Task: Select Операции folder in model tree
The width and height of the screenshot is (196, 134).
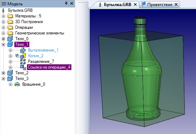Action: point(24,27)
